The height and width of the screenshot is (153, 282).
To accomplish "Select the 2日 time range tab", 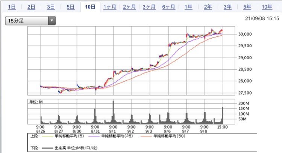I will click(31, 7).
